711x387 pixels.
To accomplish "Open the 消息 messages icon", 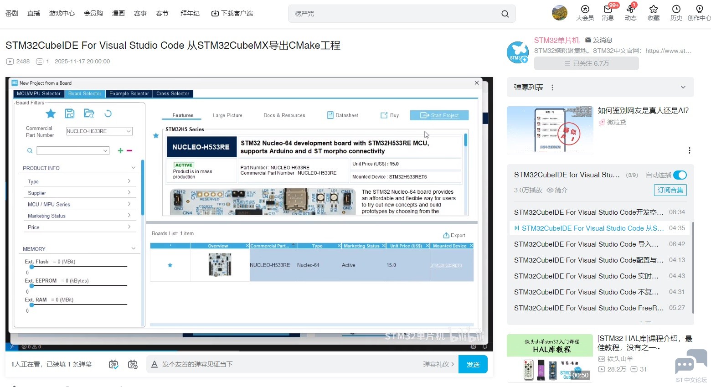I will [608, 9].
